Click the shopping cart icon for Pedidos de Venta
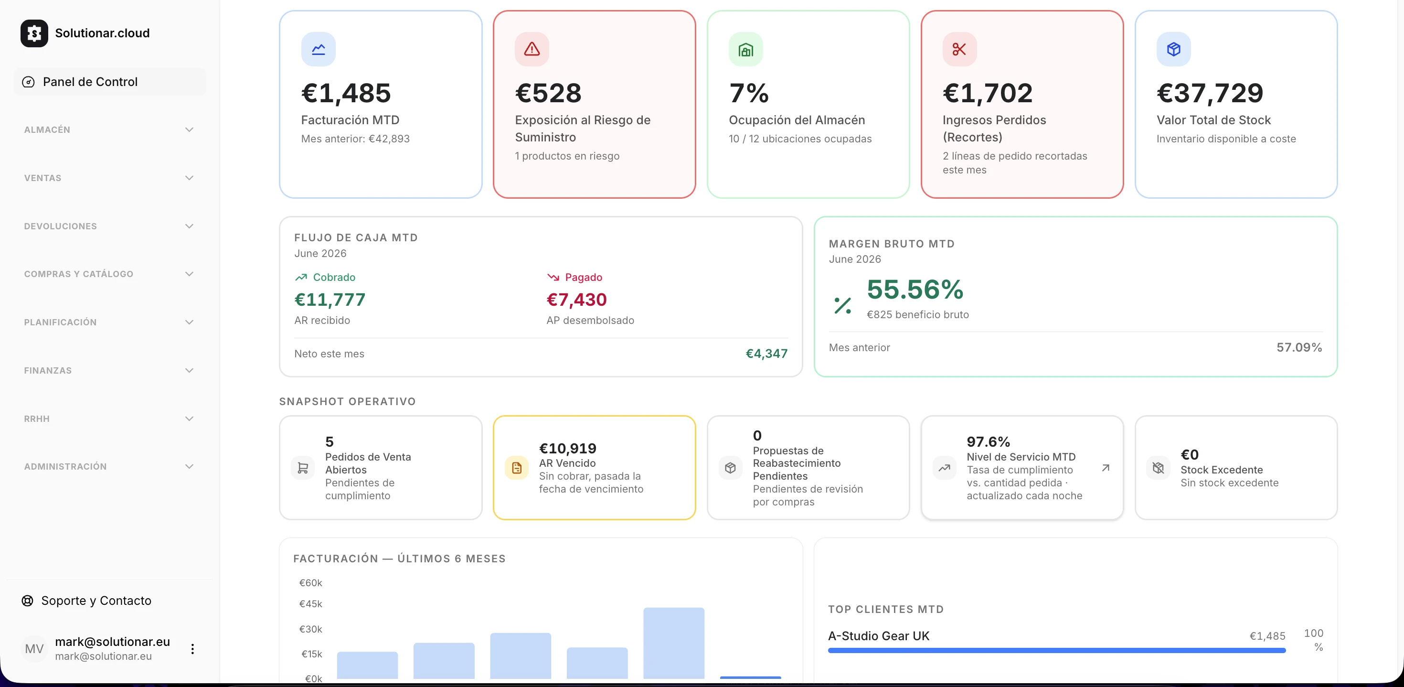Image resolution: width=1404 pixels, height=687 pixels. [x=303, y=468]
